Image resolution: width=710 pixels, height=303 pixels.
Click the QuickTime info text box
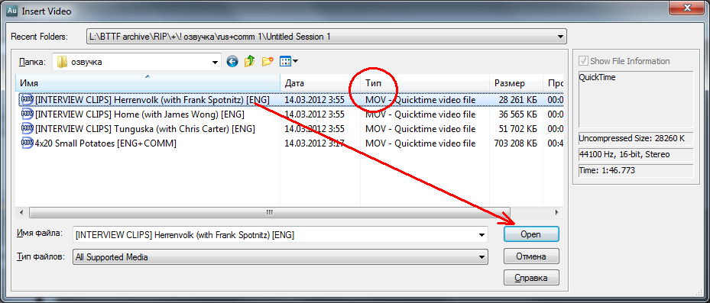[636, 99]
